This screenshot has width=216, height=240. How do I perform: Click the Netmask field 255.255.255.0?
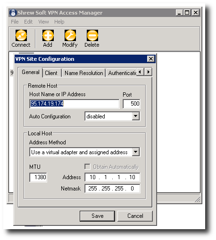click(x=112, y=189)
